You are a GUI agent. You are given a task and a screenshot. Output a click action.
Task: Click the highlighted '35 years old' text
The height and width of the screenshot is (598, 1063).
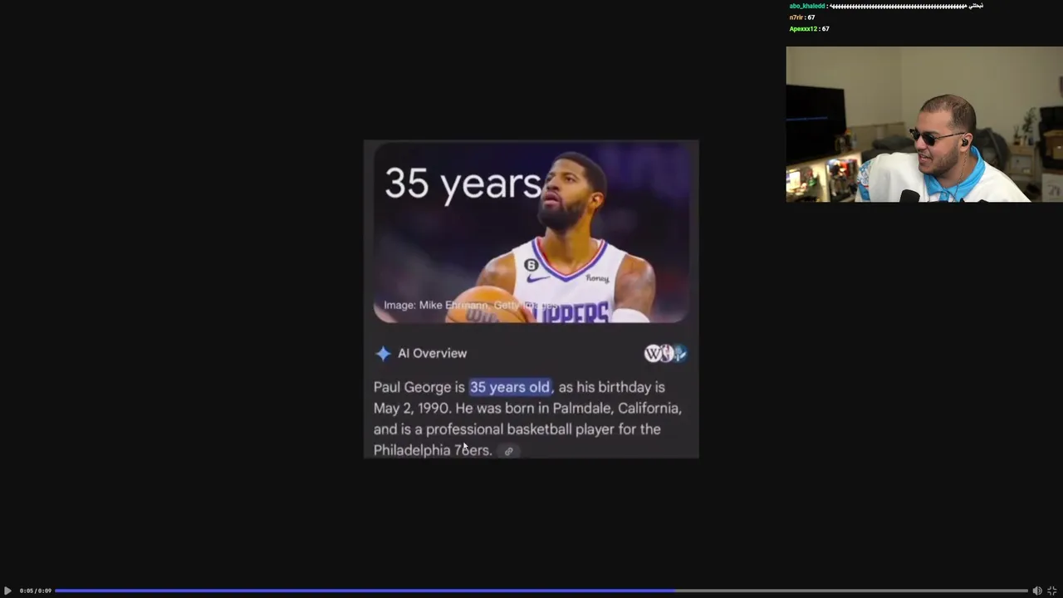pos(510,387)
